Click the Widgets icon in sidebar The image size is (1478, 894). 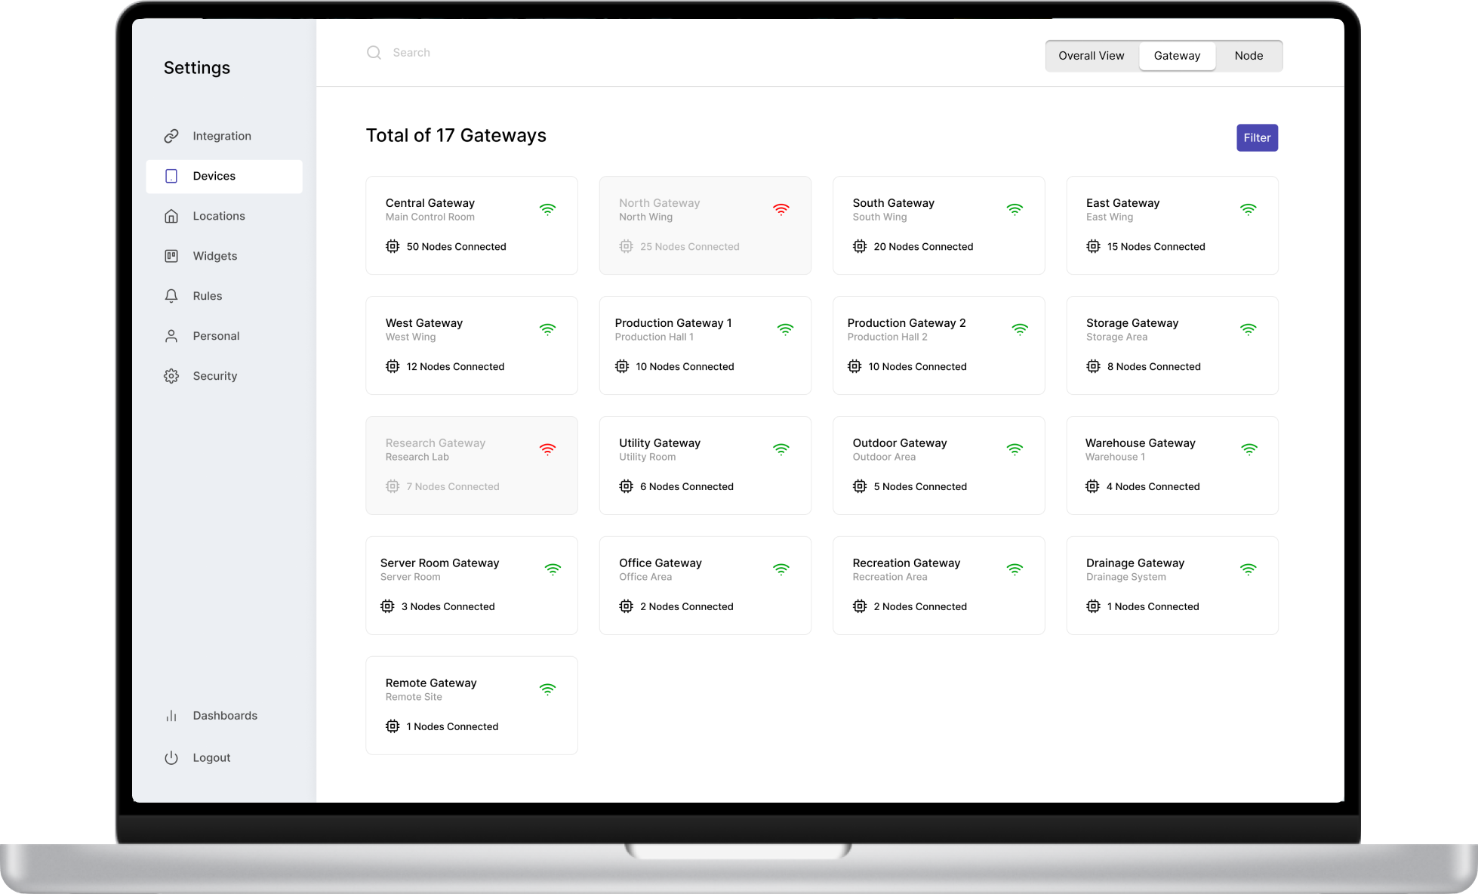(171, 256)
